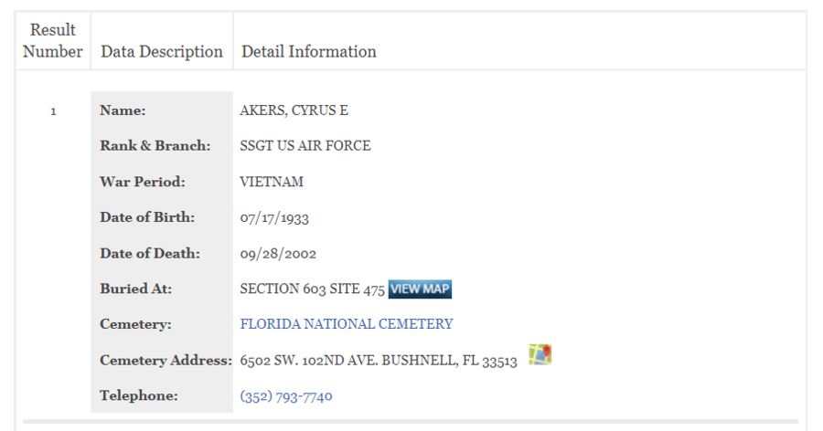Click the name AKERS, CYRUS E
This screenshot has height=431, width=823.
[x=294, y=110]
